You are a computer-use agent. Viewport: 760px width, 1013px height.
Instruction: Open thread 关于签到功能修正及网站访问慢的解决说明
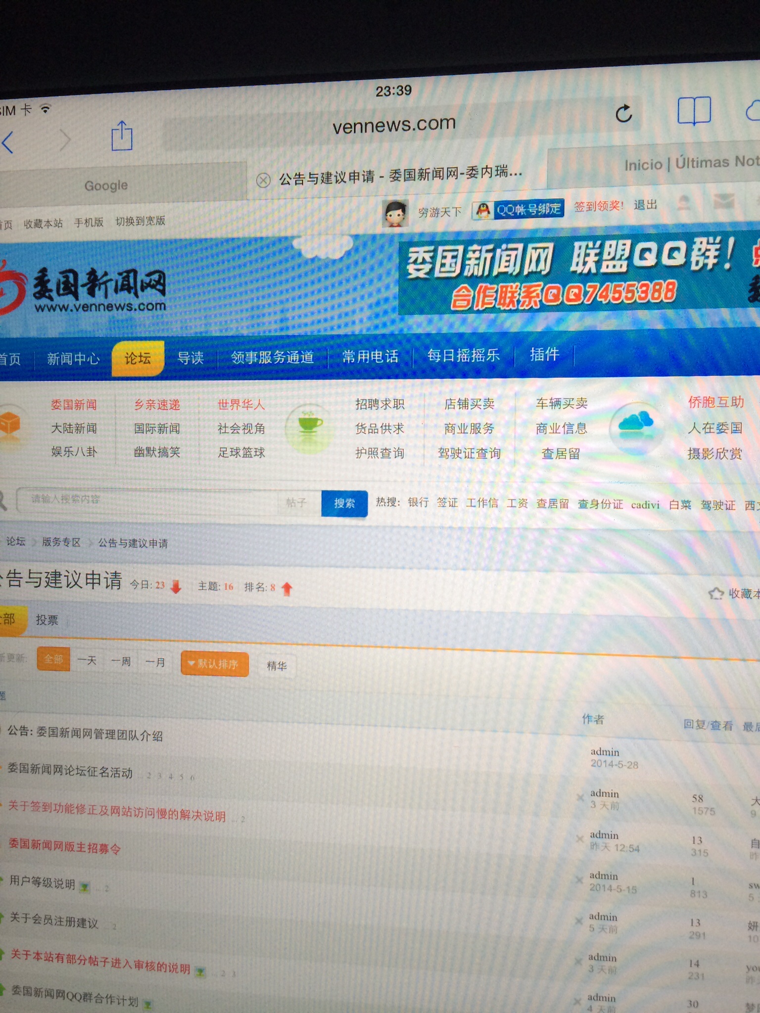(117, 811)
